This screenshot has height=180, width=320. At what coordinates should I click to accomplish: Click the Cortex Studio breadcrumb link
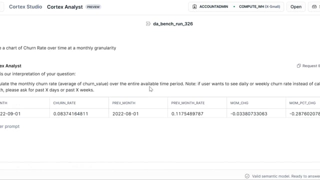click(x=25, y=6)
